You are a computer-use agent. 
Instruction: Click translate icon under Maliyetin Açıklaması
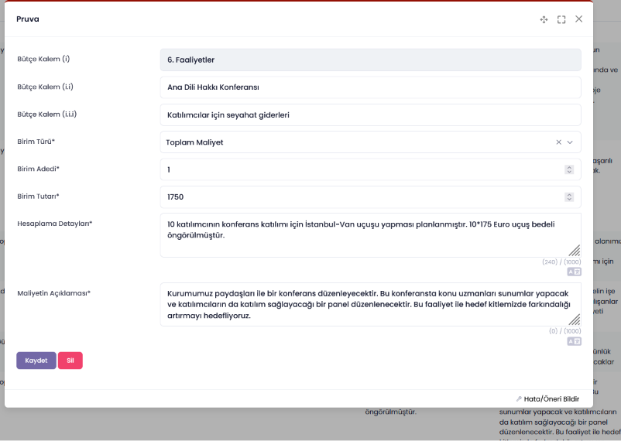574,341
